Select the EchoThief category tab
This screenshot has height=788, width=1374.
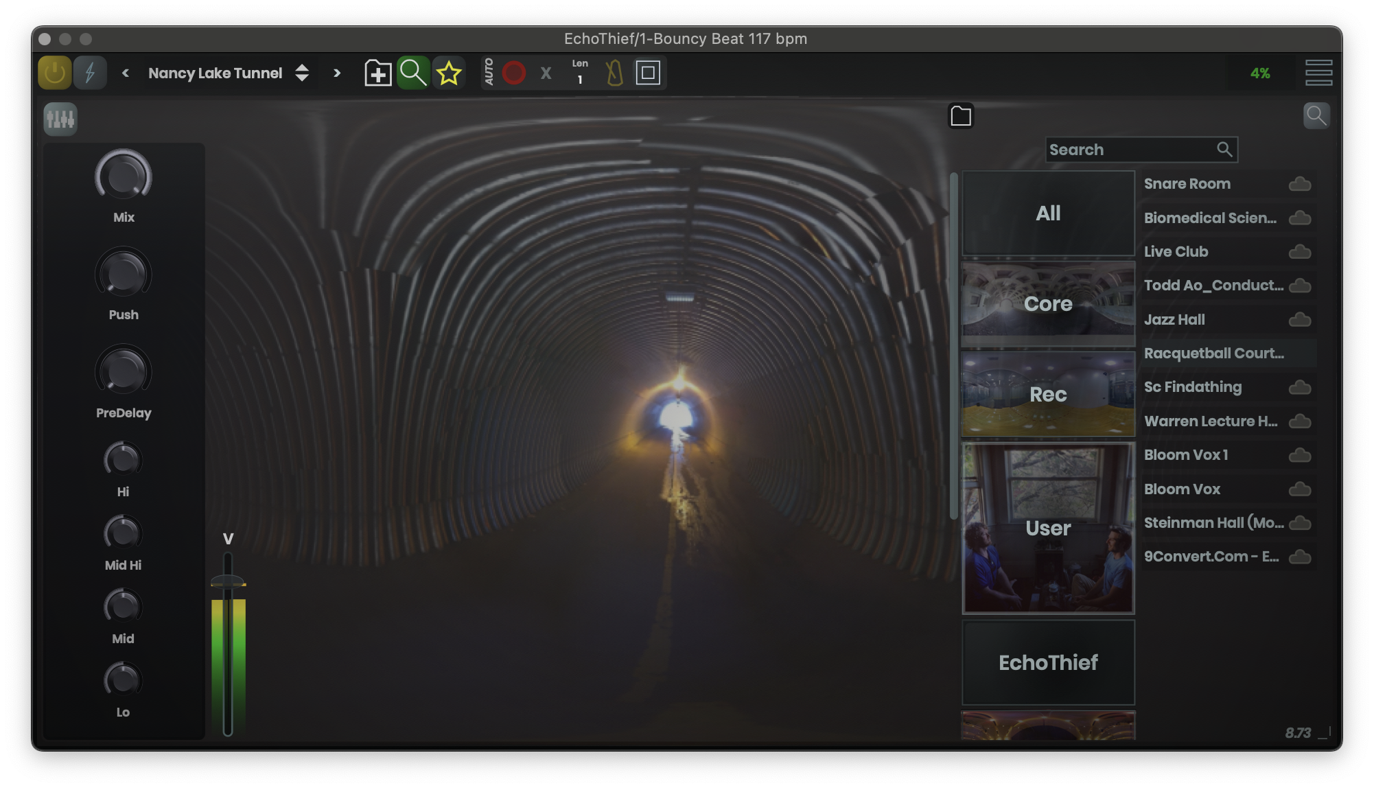click(x=1048, y=662)
